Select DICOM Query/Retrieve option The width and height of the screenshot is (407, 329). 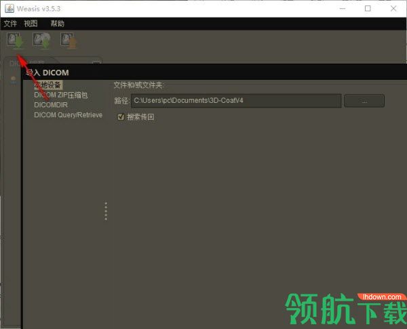[x=69, y=115]
